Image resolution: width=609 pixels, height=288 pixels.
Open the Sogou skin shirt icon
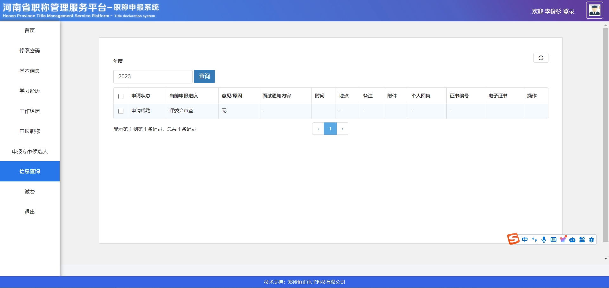(563, 239)
